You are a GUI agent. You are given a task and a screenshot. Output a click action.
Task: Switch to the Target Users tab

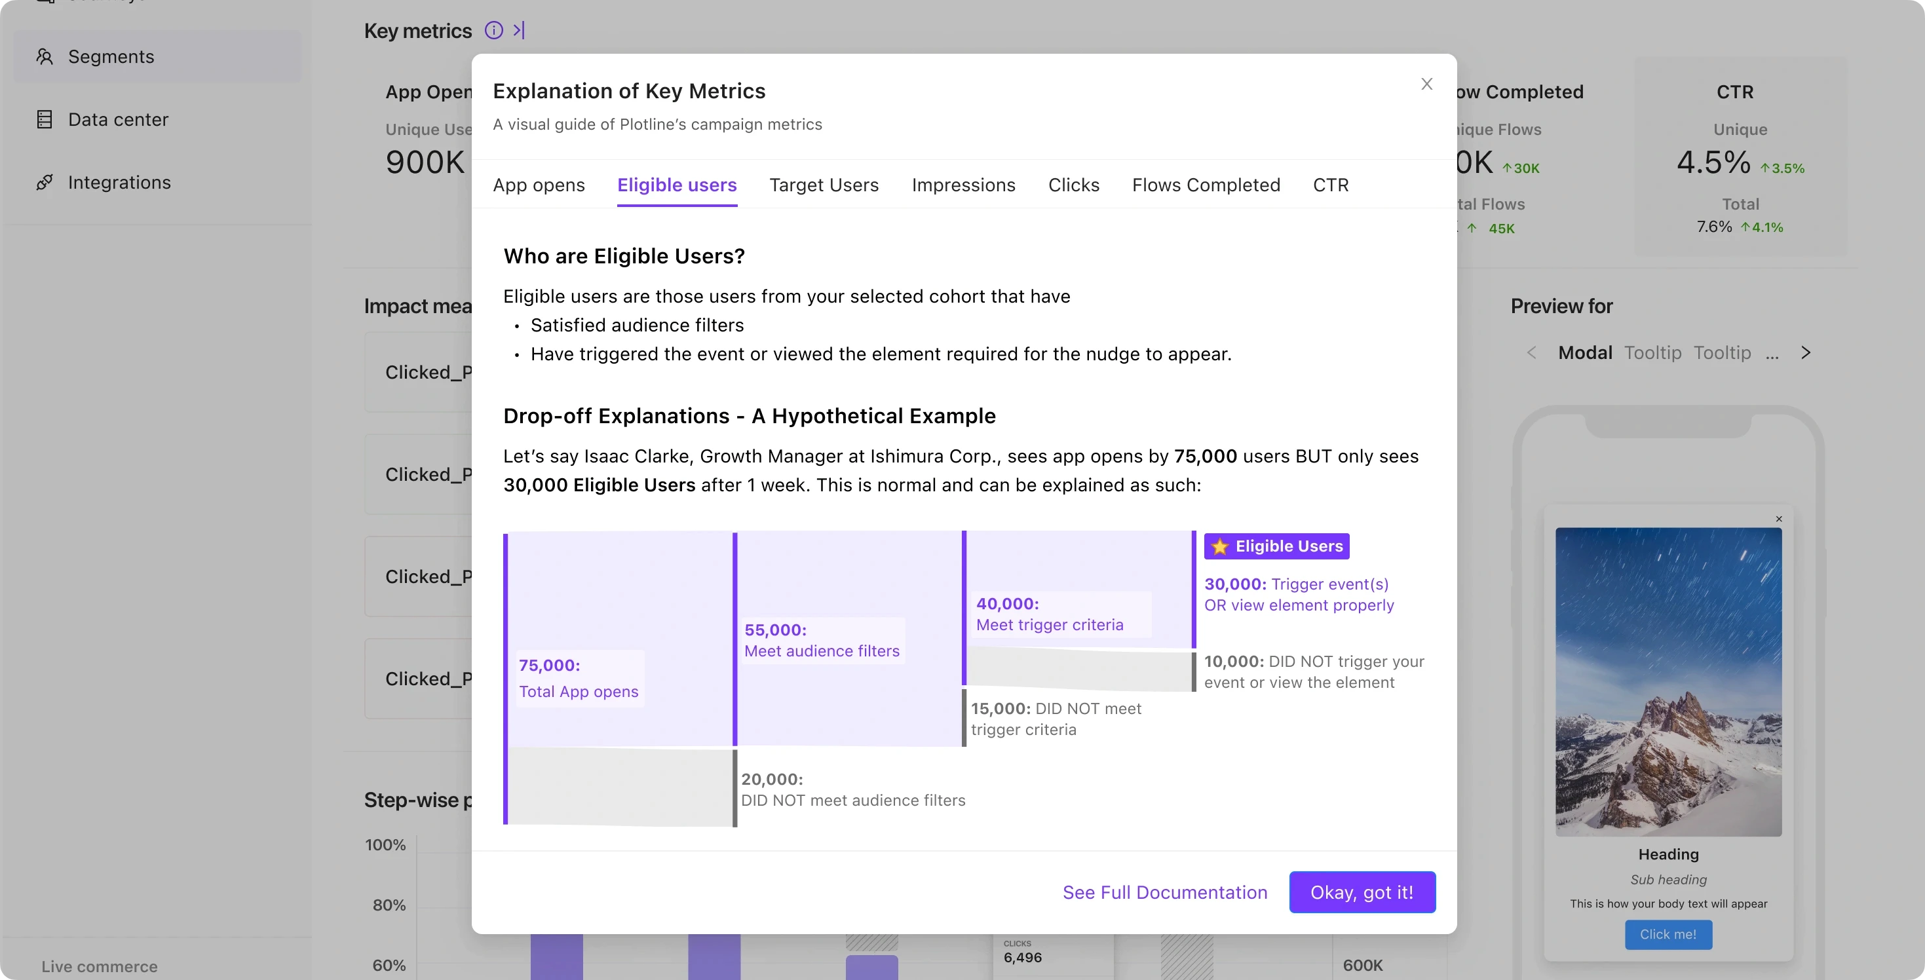tap(824, 185)
